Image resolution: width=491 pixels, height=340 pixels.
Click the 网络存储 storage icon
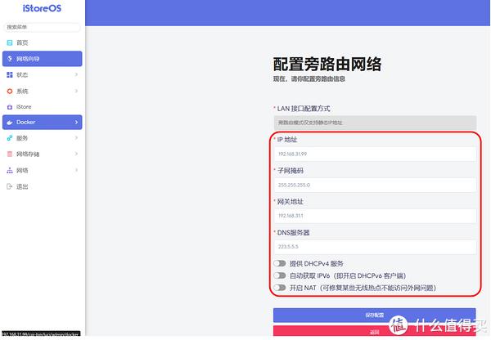[x=10, y=154]
